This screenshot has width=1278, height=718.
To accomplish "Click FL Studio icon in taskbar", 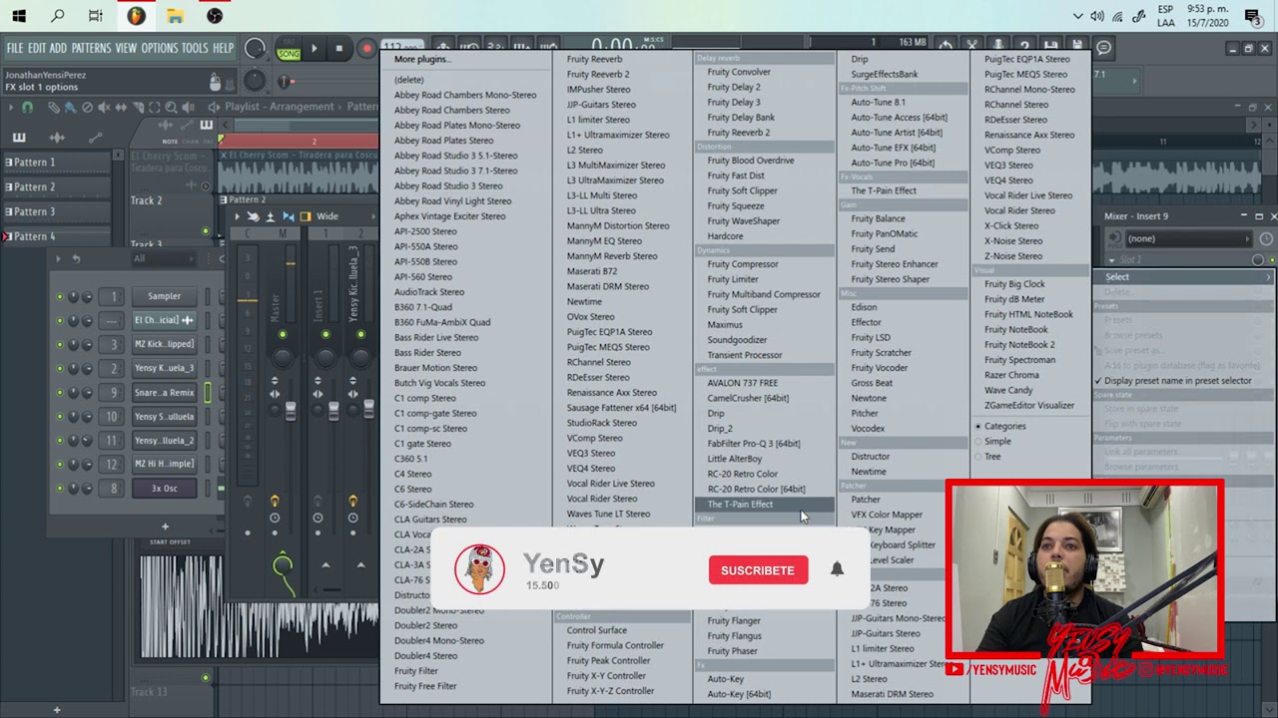I will [x=136, y=16].
